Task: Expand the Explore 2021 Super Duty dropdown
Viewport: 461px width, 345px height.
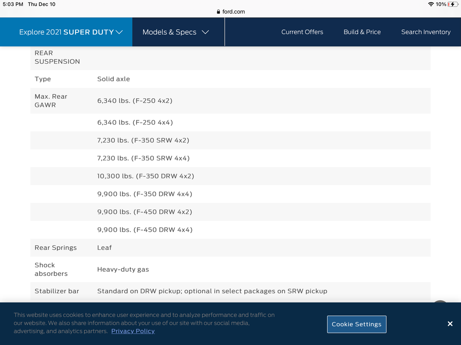Action: tap(66, 32)
